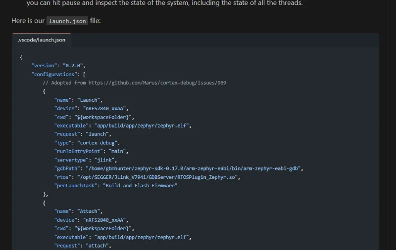Click the first "${workspaceFolder}" cwd value
Screen dimensions: 396x250
coord(103,117)
